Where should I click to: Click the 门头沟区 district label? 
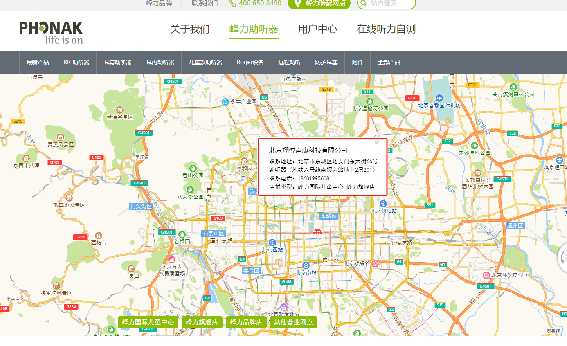(141, 206)
